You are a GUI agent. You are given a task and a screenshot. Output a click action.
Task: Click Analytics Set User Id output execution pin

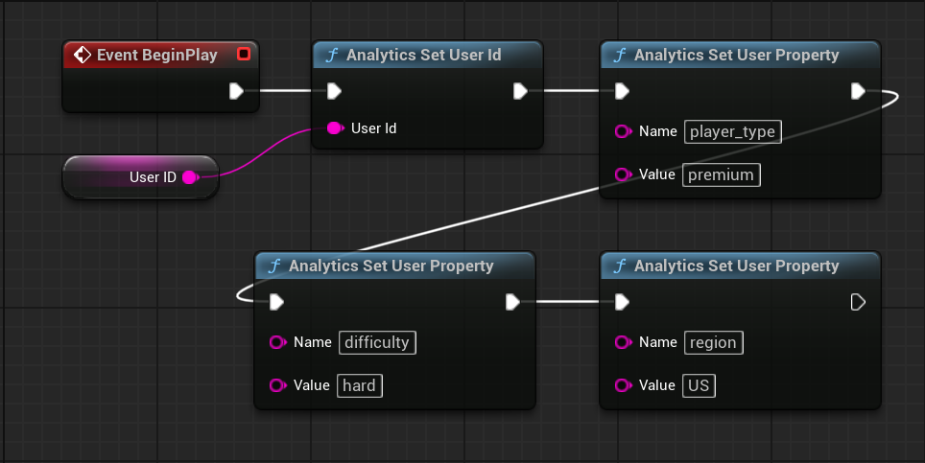tap(519, 91)
